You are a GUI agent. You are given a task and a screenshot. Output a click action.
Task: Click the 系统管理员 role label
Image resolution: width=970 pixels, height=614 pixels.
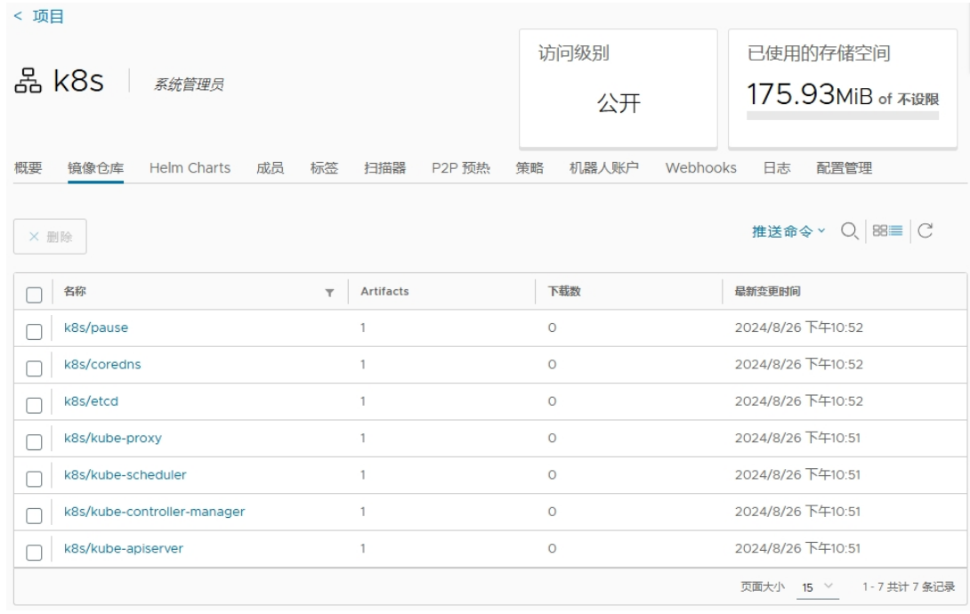(x=189, y=85)
